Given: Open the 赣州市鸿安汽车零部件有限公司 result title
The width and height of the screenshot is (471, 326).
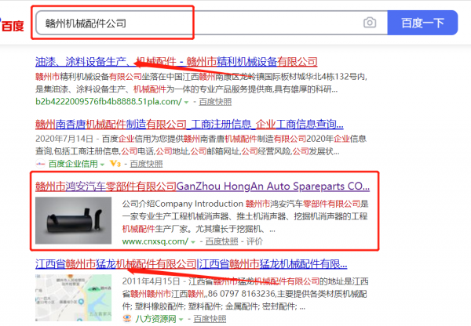Looking at the screenshot, I should click(x=202, y=187).
